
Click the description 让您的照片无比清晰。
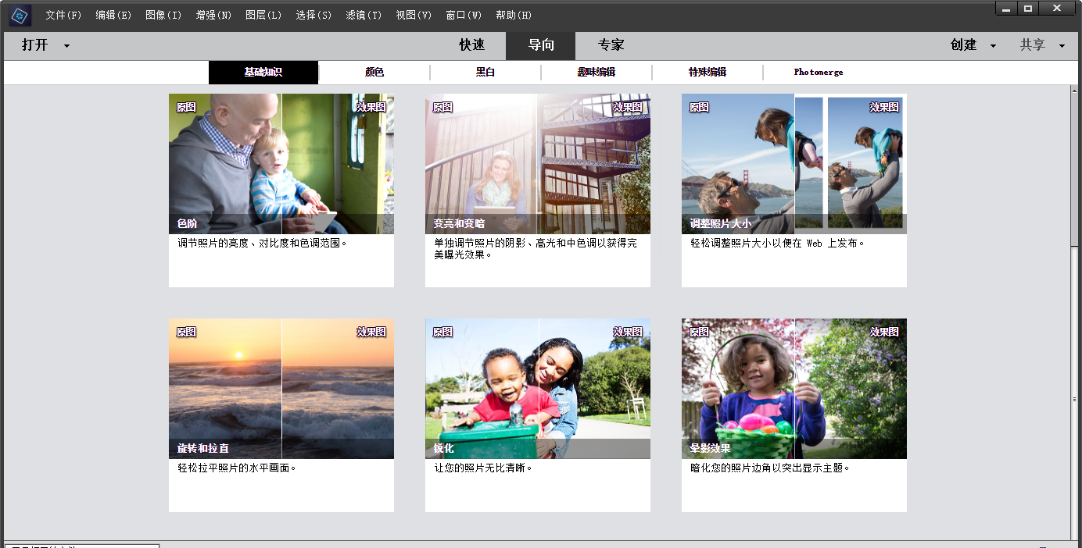click(484, 468)
